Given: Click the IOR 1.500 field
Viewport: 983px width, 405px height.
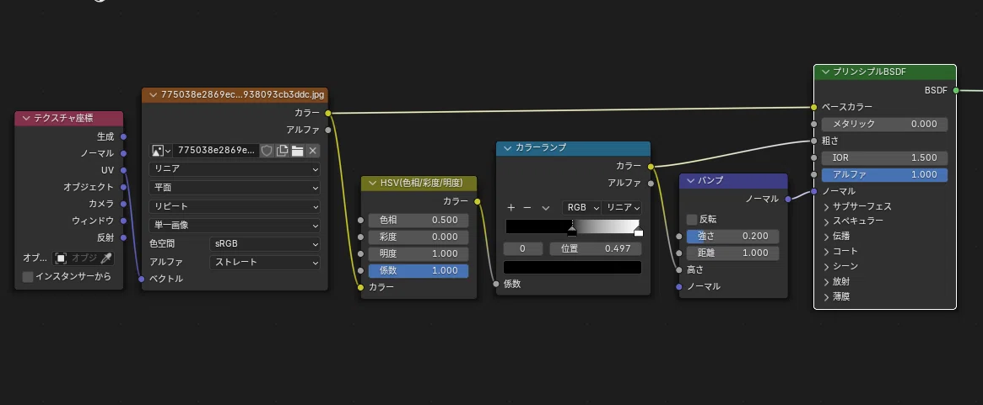Looking at the screenshot, I should [884, 157].
